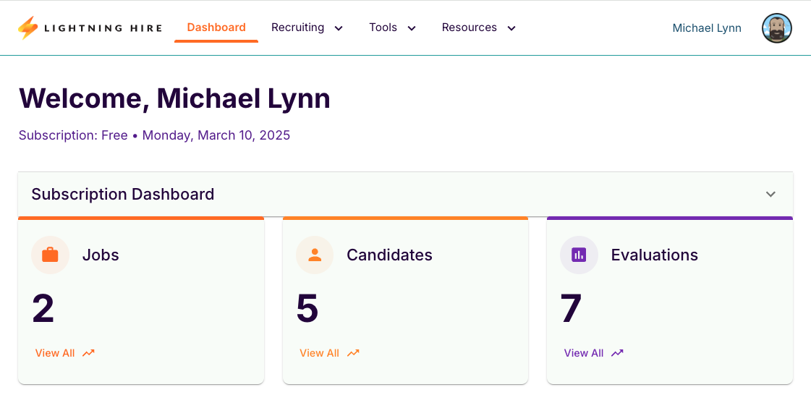Click trending arrow icon in Candidates card
The height and width of the screenshot is (395, 811).
(x=353, y=353)
